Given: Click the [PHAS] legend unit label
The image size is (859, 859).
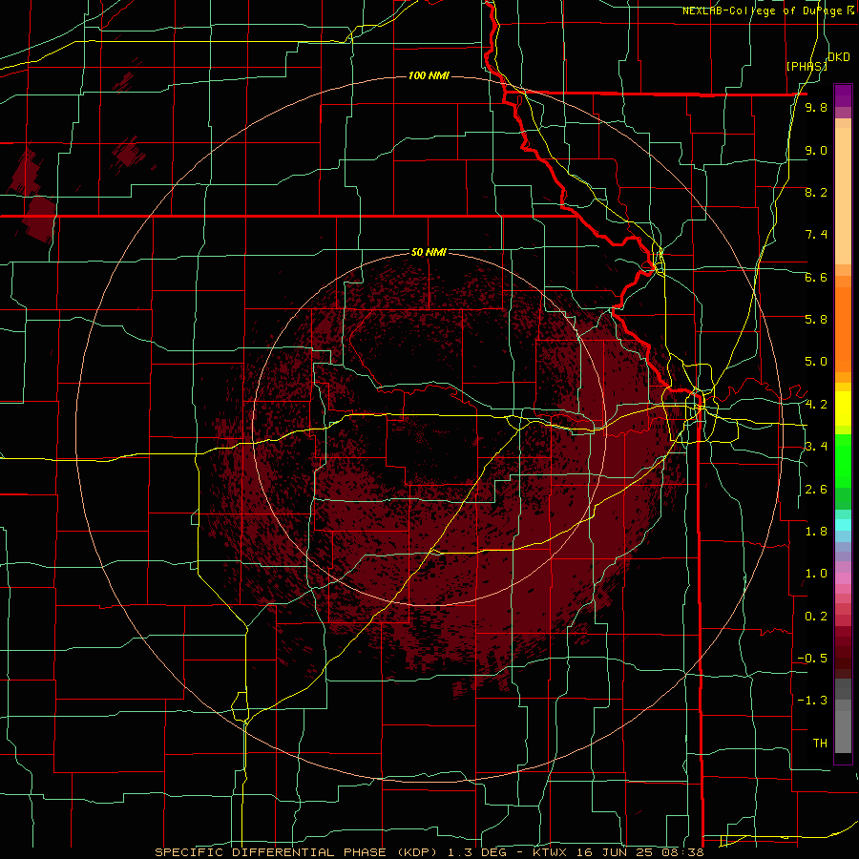Looking at the screenshot, I should 807,66.
